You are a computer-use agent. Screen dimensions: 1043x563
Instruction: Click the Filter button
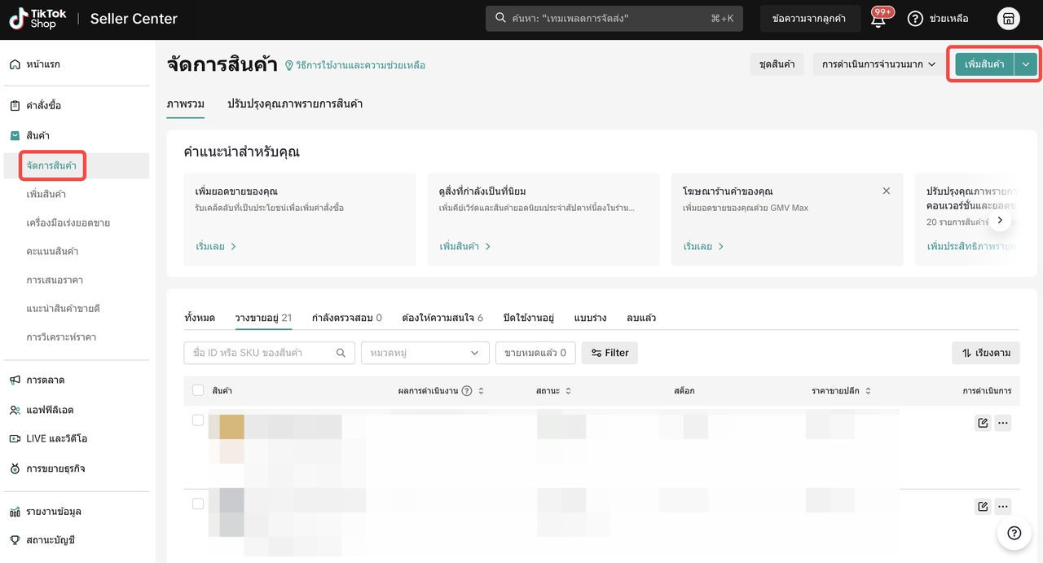(x=610, y=353)
